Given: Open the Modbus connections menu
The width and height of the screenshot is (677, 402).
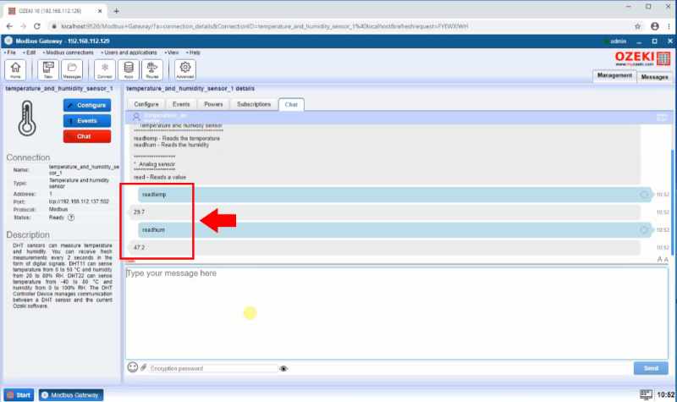Looking at the screenshot, I should (69, 52).
